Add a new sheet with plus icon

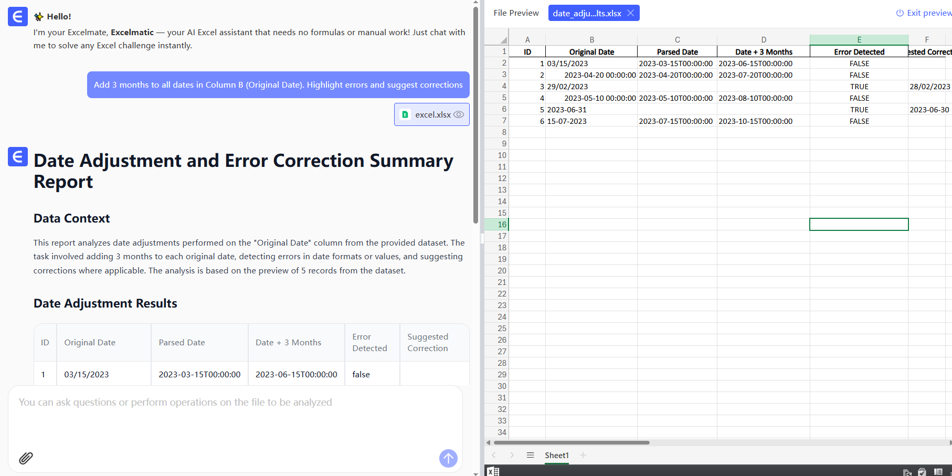pyautogui.click(x=583, y=455)
